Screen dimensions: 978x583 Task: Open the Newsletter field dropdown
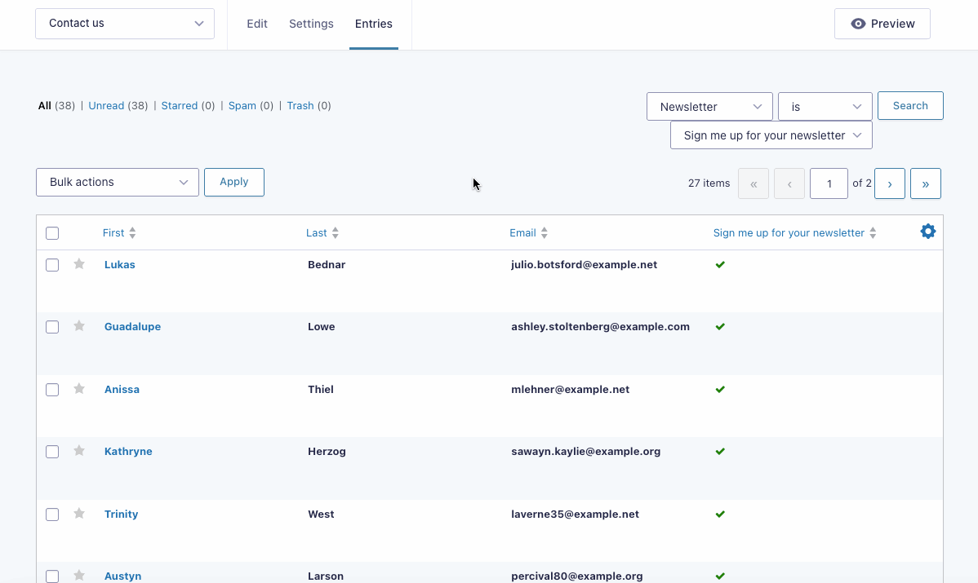[x=709, y=106]
